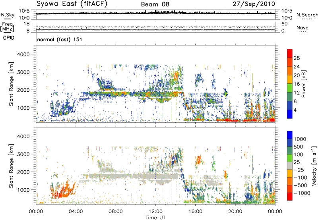Image resolution: width=318 pixels, height=220 pixels.
Task: Click the "500" value on the velocity color bar
Action: (x=299, y=147)
